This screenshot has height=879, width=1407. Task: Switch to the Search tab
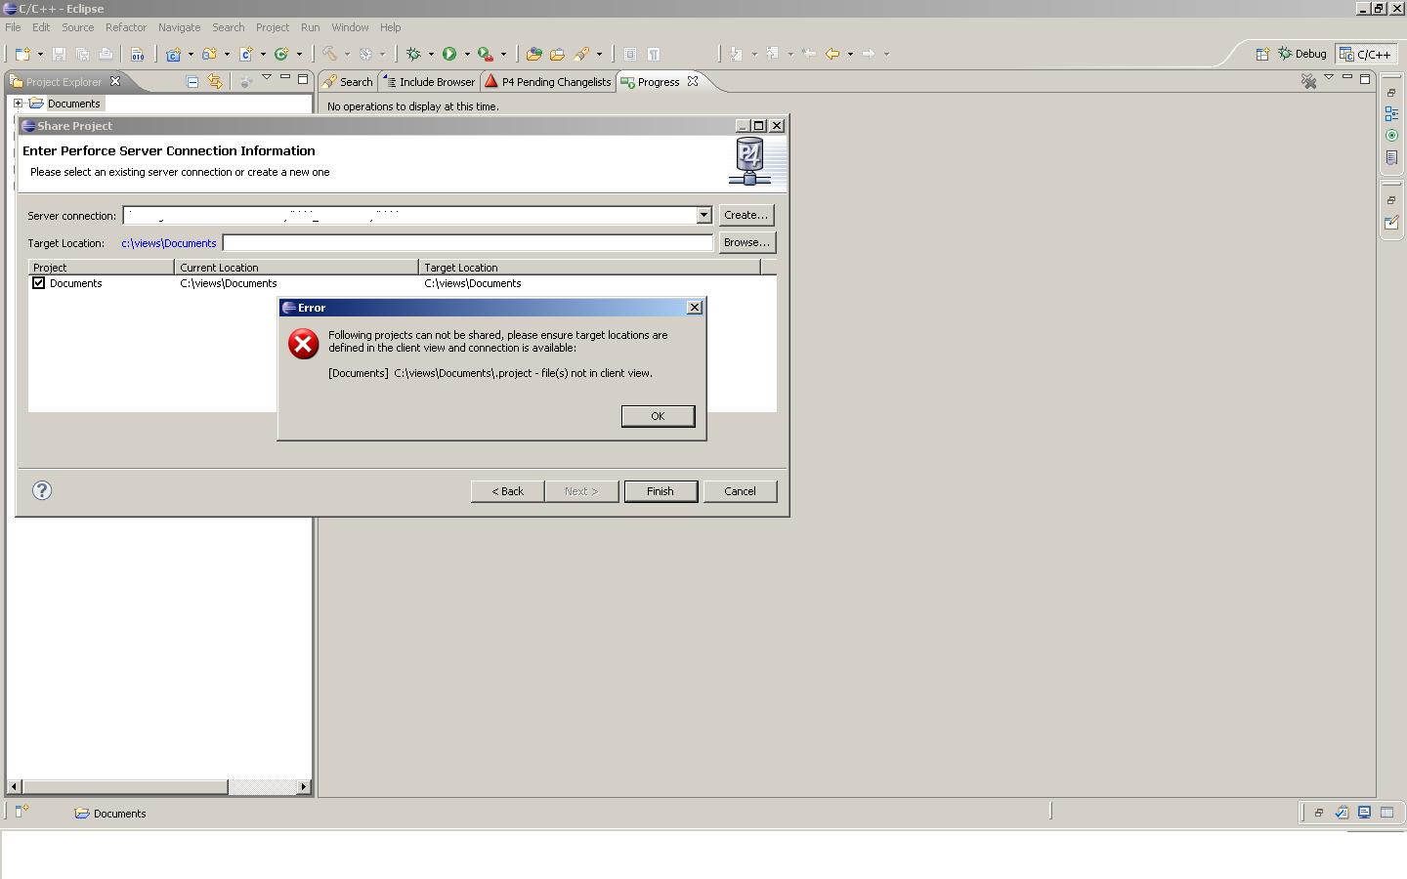pos(348,82)
